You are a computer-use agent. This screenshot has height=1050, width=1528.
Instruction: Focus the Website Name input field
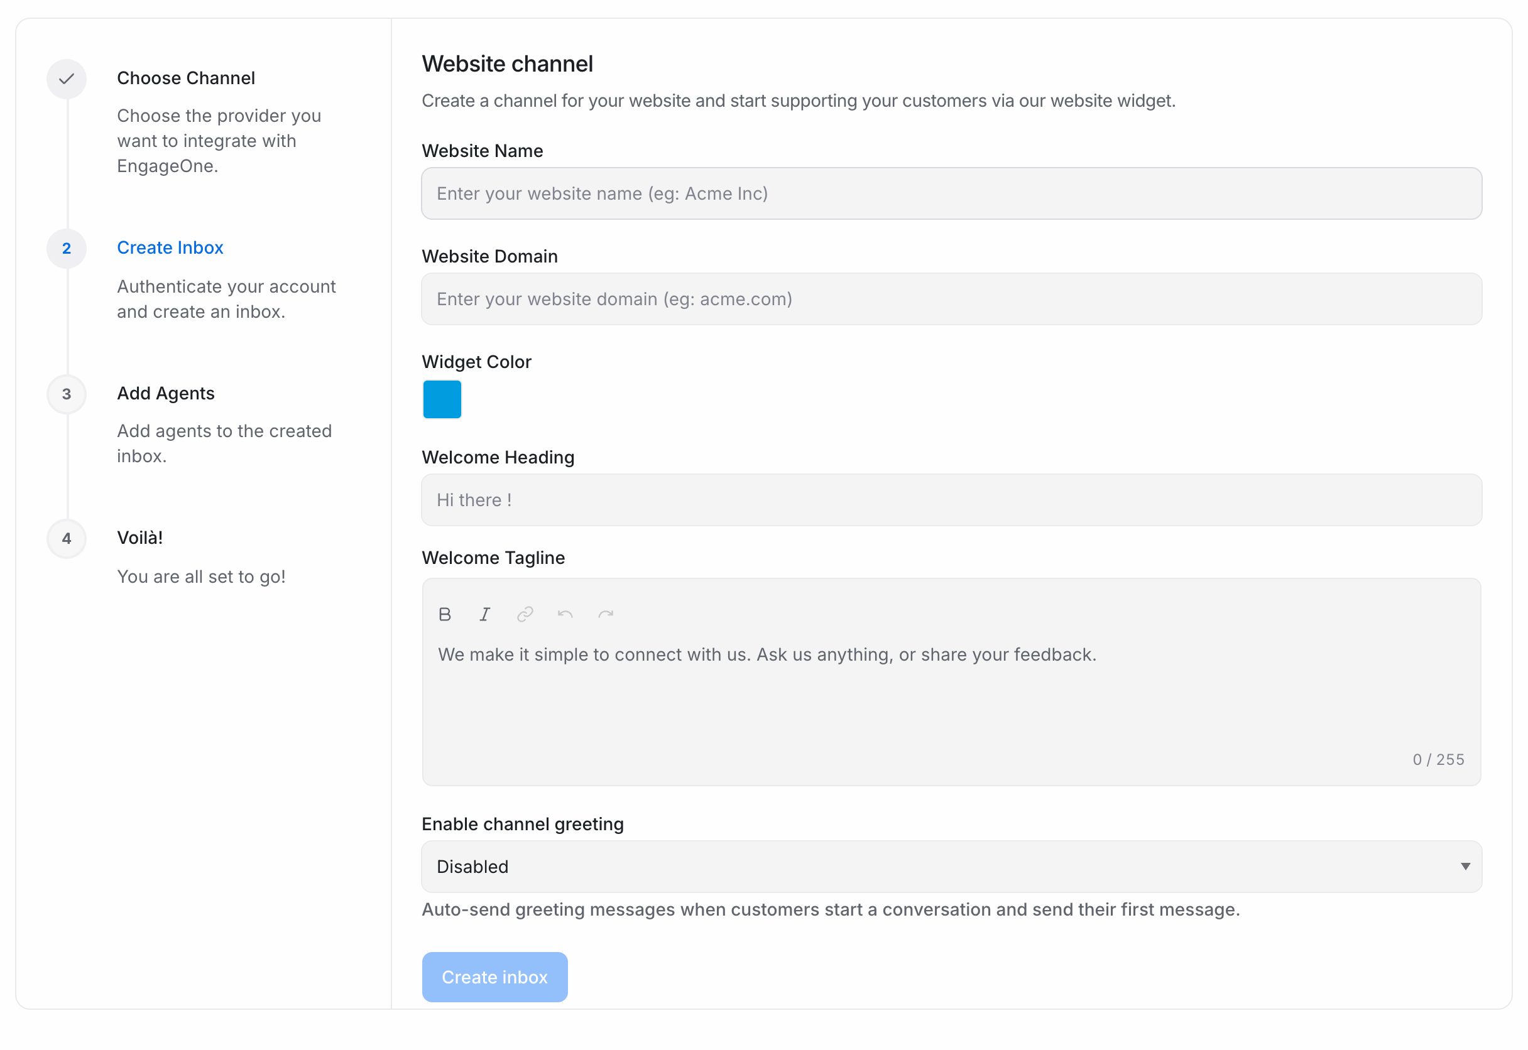pyautogui.click(x=951, y=193)
